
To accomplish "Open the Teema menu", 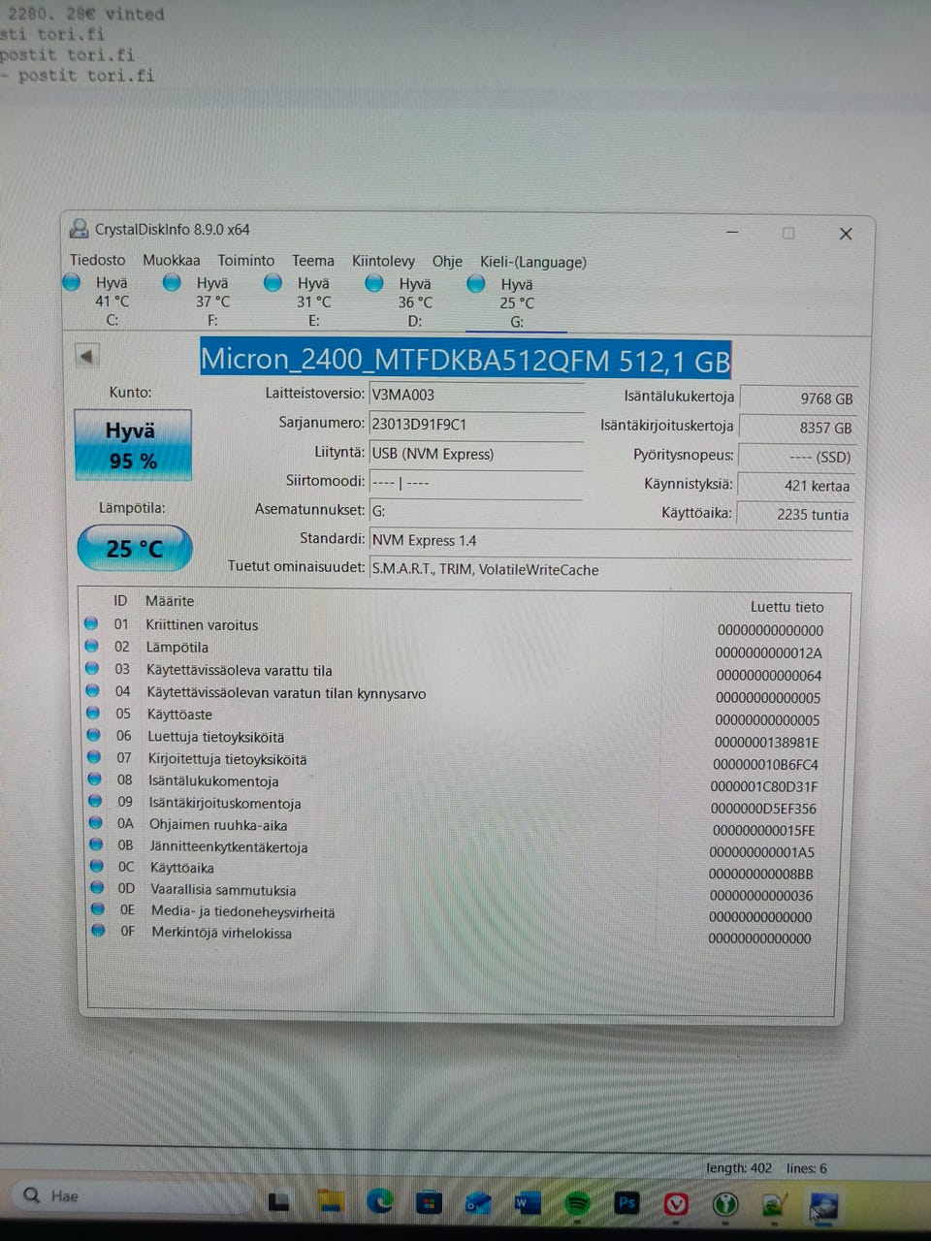I will tap(312, 261).
